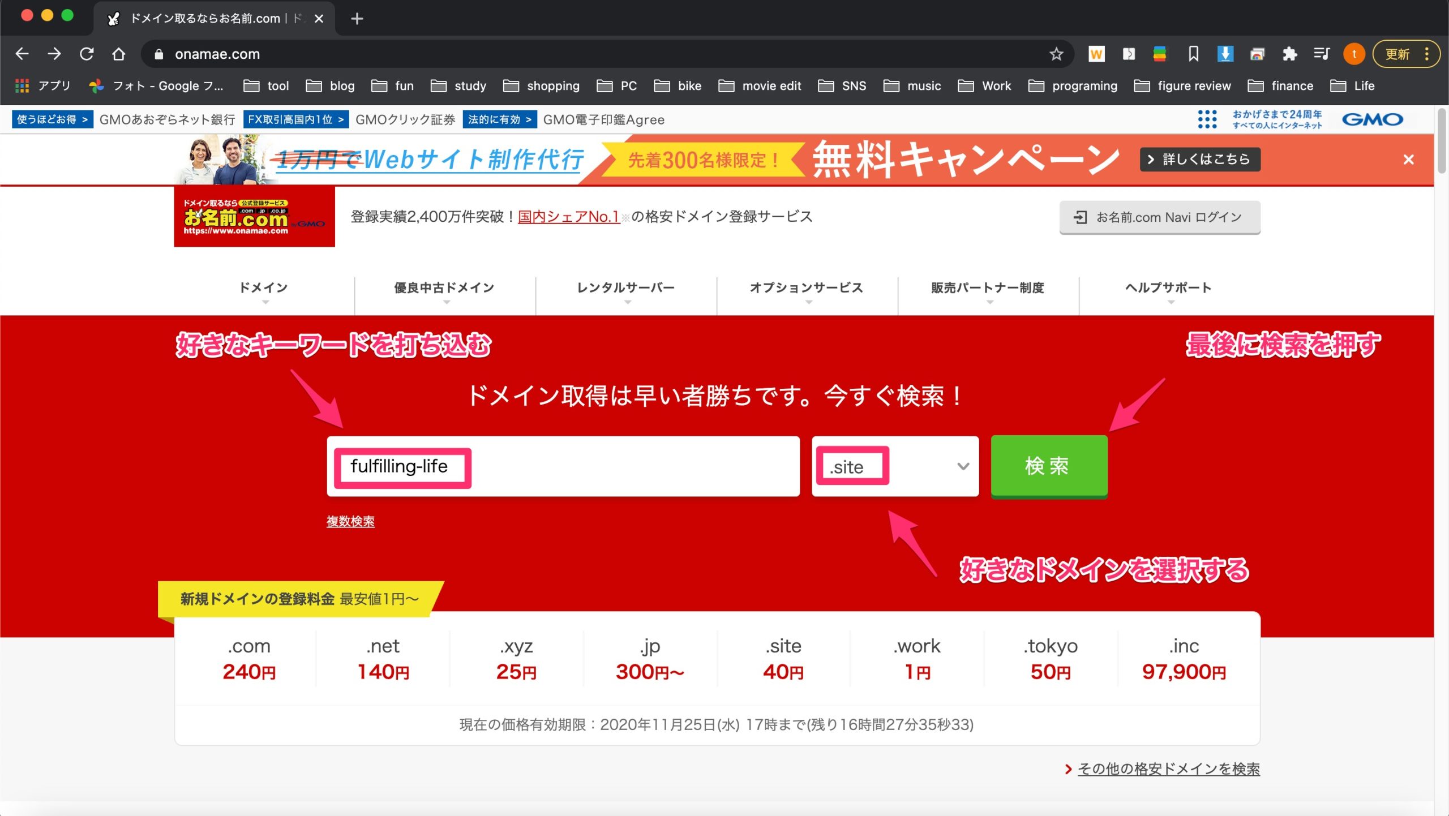
Task: Open the 優良中古ドメイン menu item
Action: coord(444,289)
